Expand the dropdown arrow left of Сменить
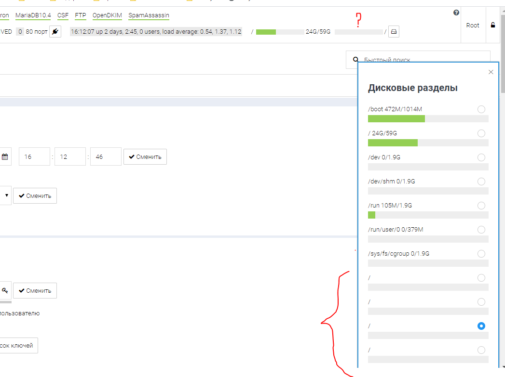The height and width of the screenshot is (377, 505). [x=6, y=195]
